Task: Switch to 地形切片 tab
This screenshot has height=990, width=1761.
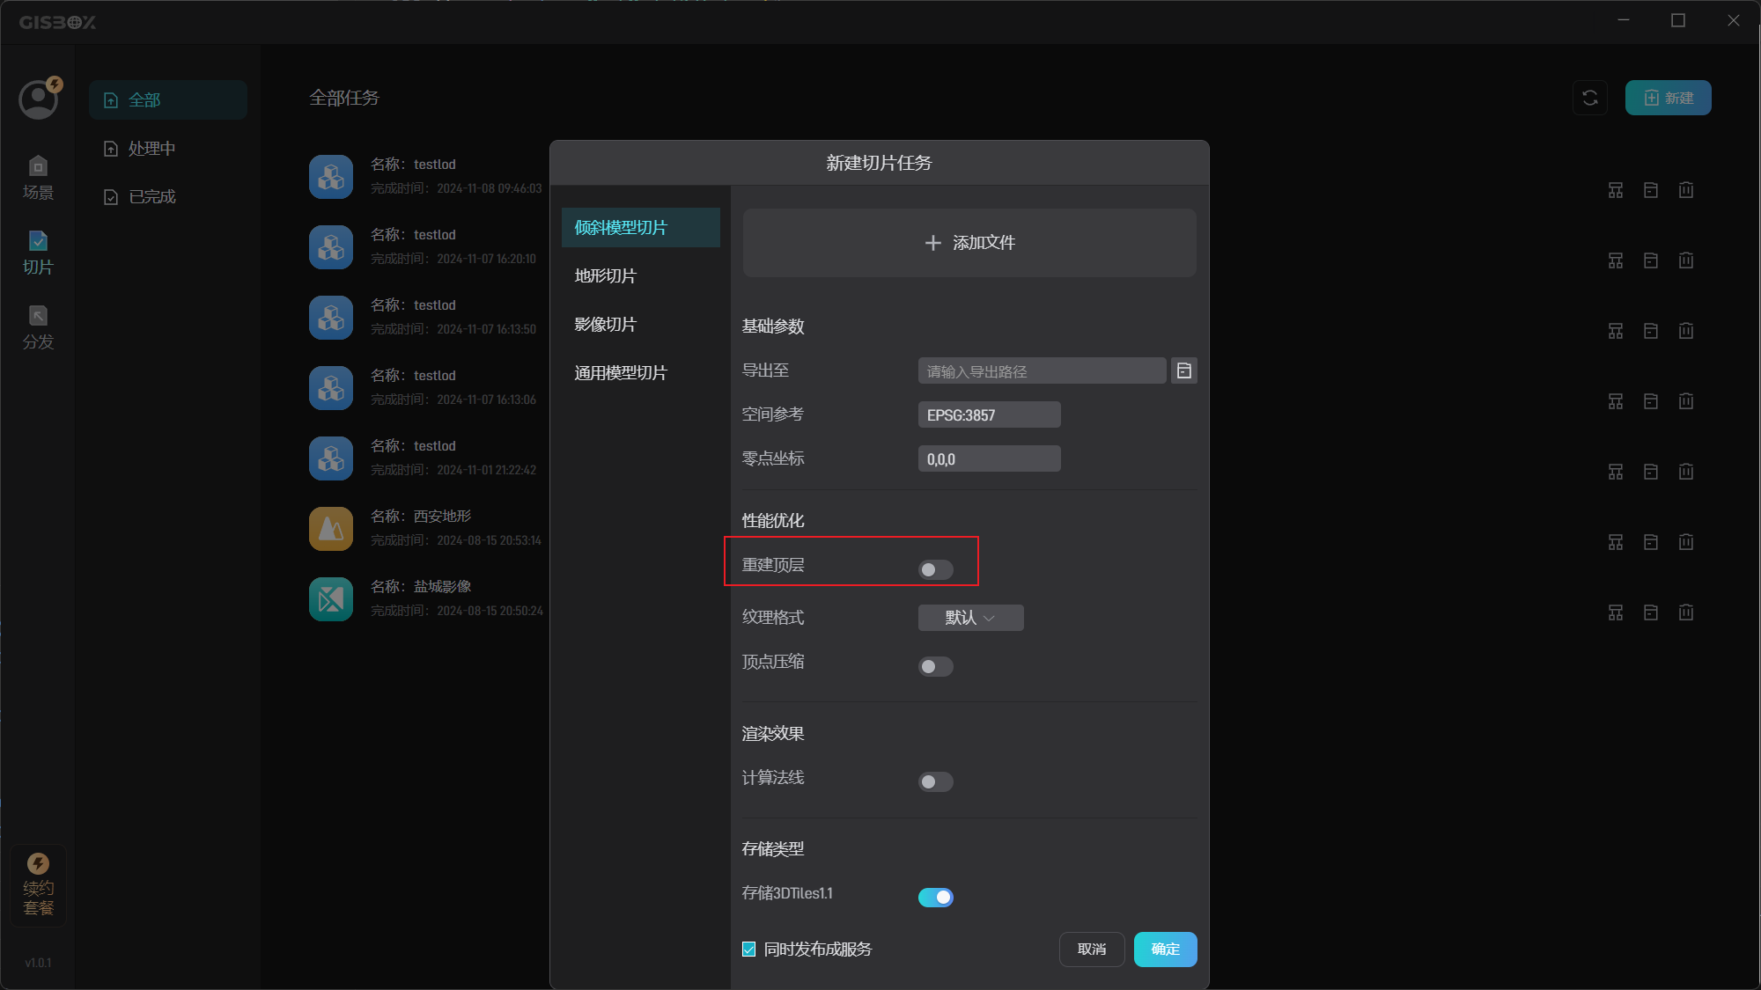Action: (606, 276)
